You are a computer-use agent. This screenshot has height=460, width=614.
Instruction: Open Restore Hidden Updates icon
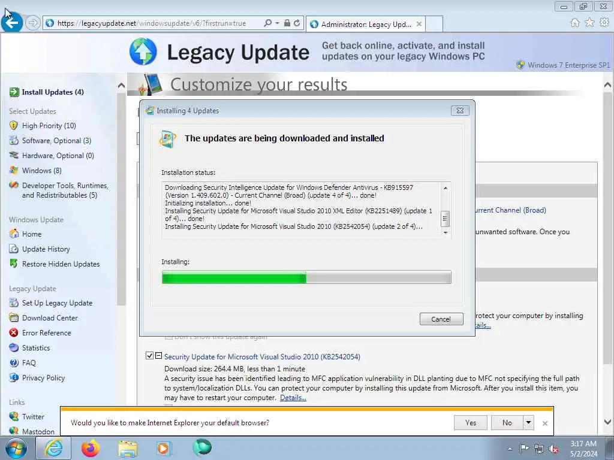click(14, 264)
